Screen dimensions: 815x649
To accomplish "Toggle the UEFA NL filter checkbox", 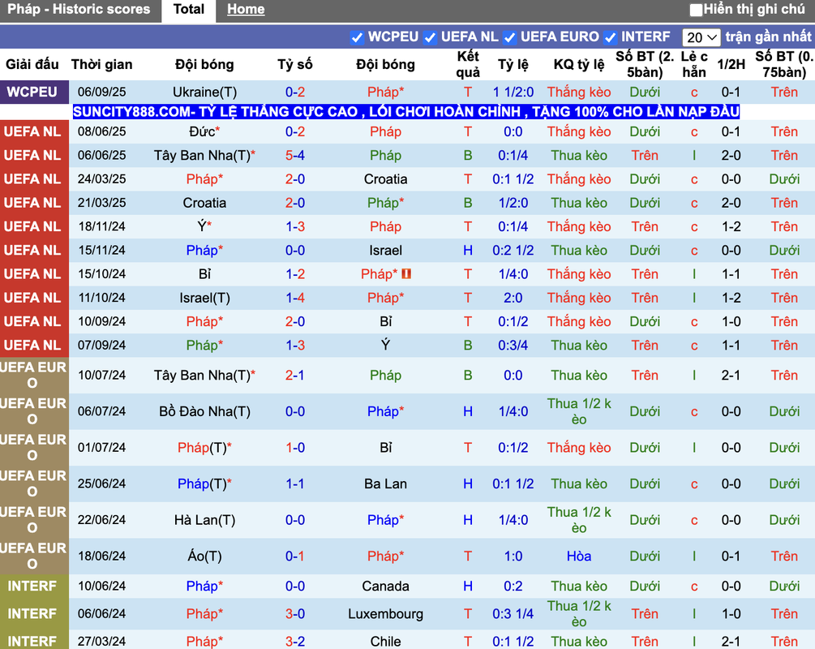I will pos(430,37).
